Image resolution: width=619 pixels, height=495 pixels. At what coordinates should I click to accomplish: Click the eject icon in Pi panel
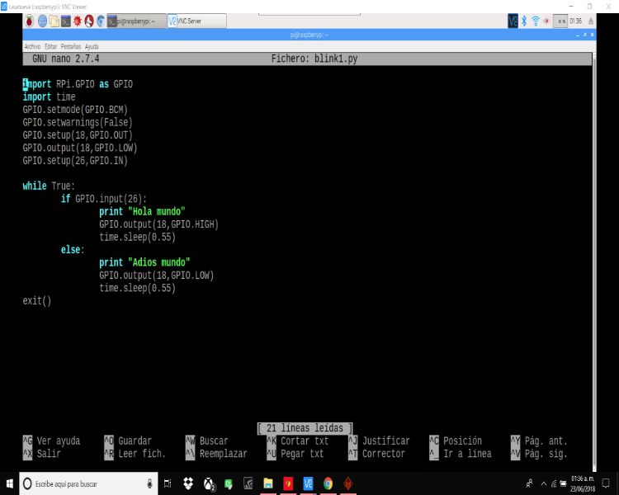point(590,21)
